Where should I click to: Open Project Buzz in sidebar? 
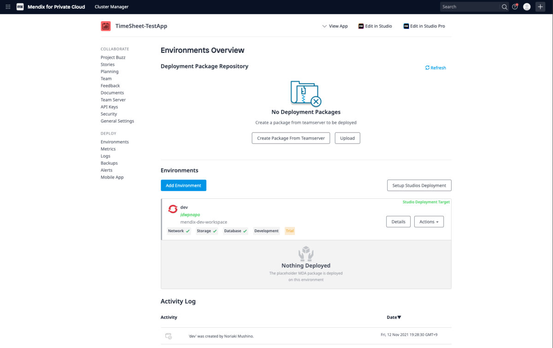pyautogui.click(x=113, y=58)
